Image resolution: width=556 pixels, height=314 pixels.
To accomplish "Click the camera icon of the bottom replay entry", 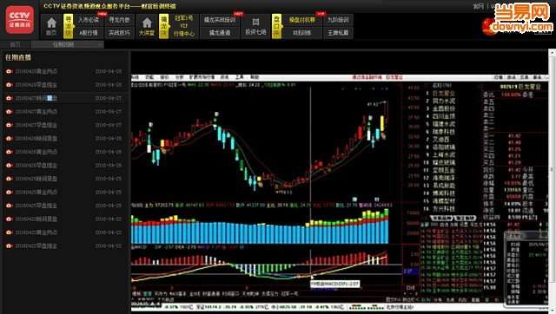I will (x=9, y=245).
